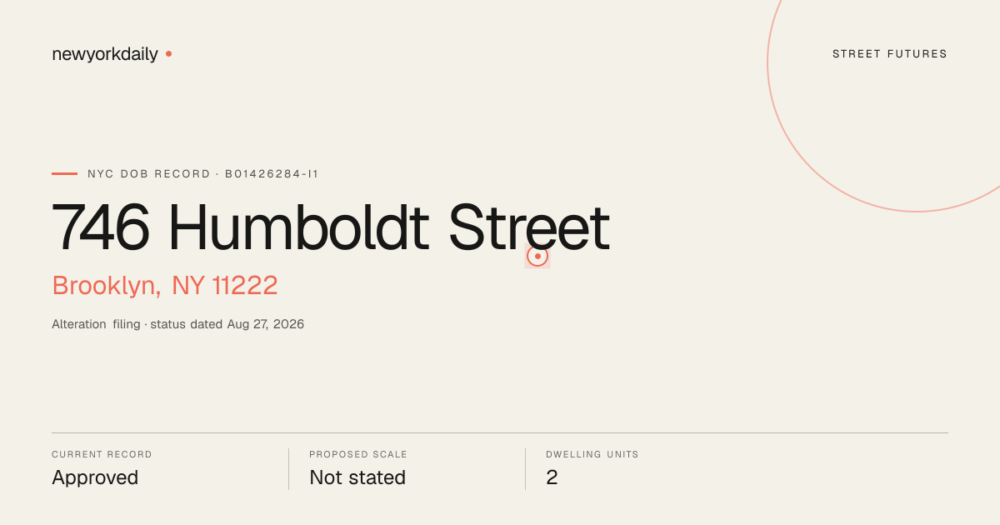Click the DWELLING UNITS label
This screenshot has height=525, width=1000.
tap(592, 455)
